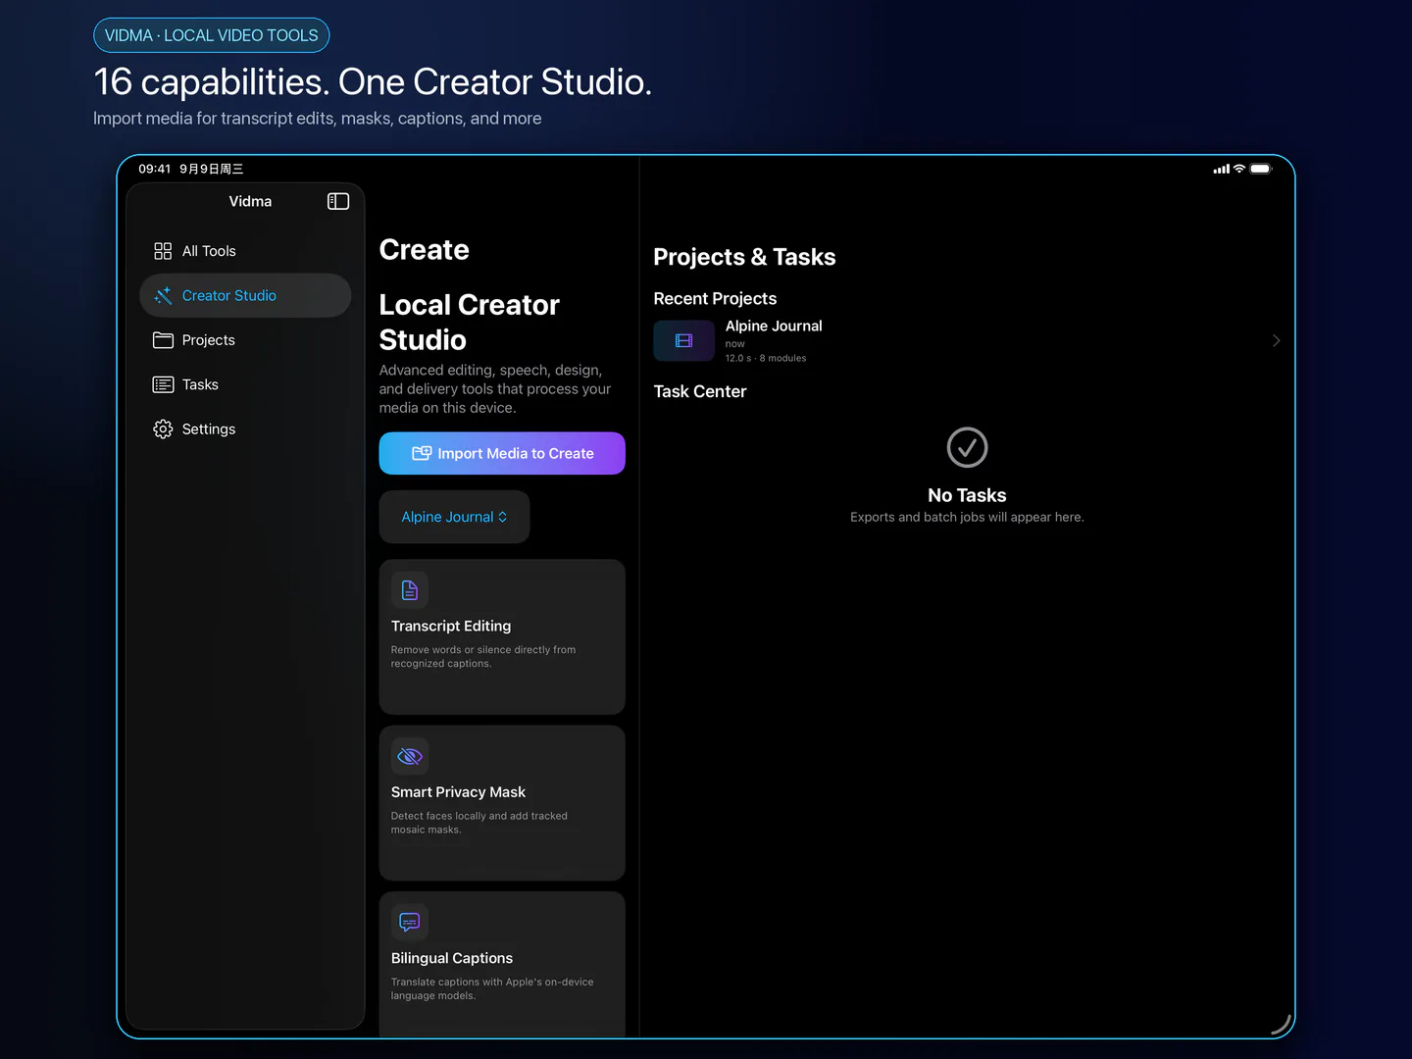Expand Alpine Journal project row chevron
This screenshot has width=1412, height=1059.
(1276, 340)
